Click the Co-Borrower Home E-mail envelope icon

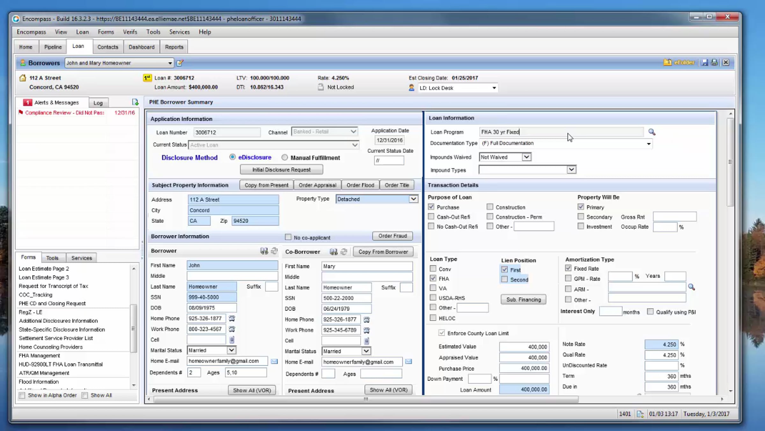tap(408, 362)
